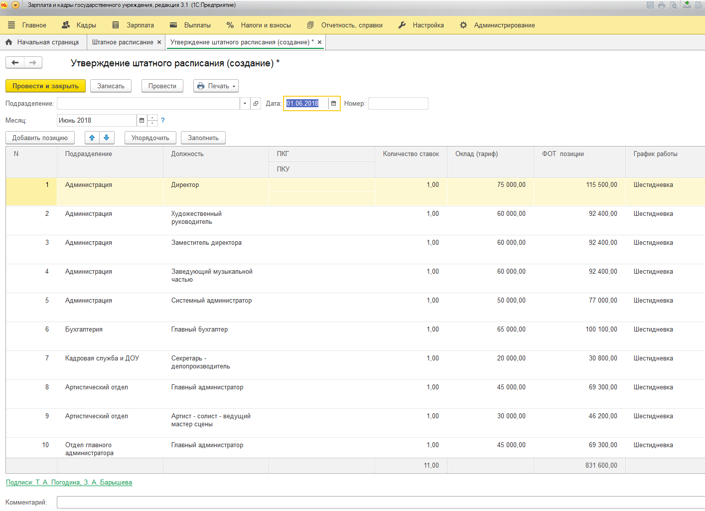Open the Печать dropdown menu
The width and height of the screenshot is (705, 511).
(216, 86)
